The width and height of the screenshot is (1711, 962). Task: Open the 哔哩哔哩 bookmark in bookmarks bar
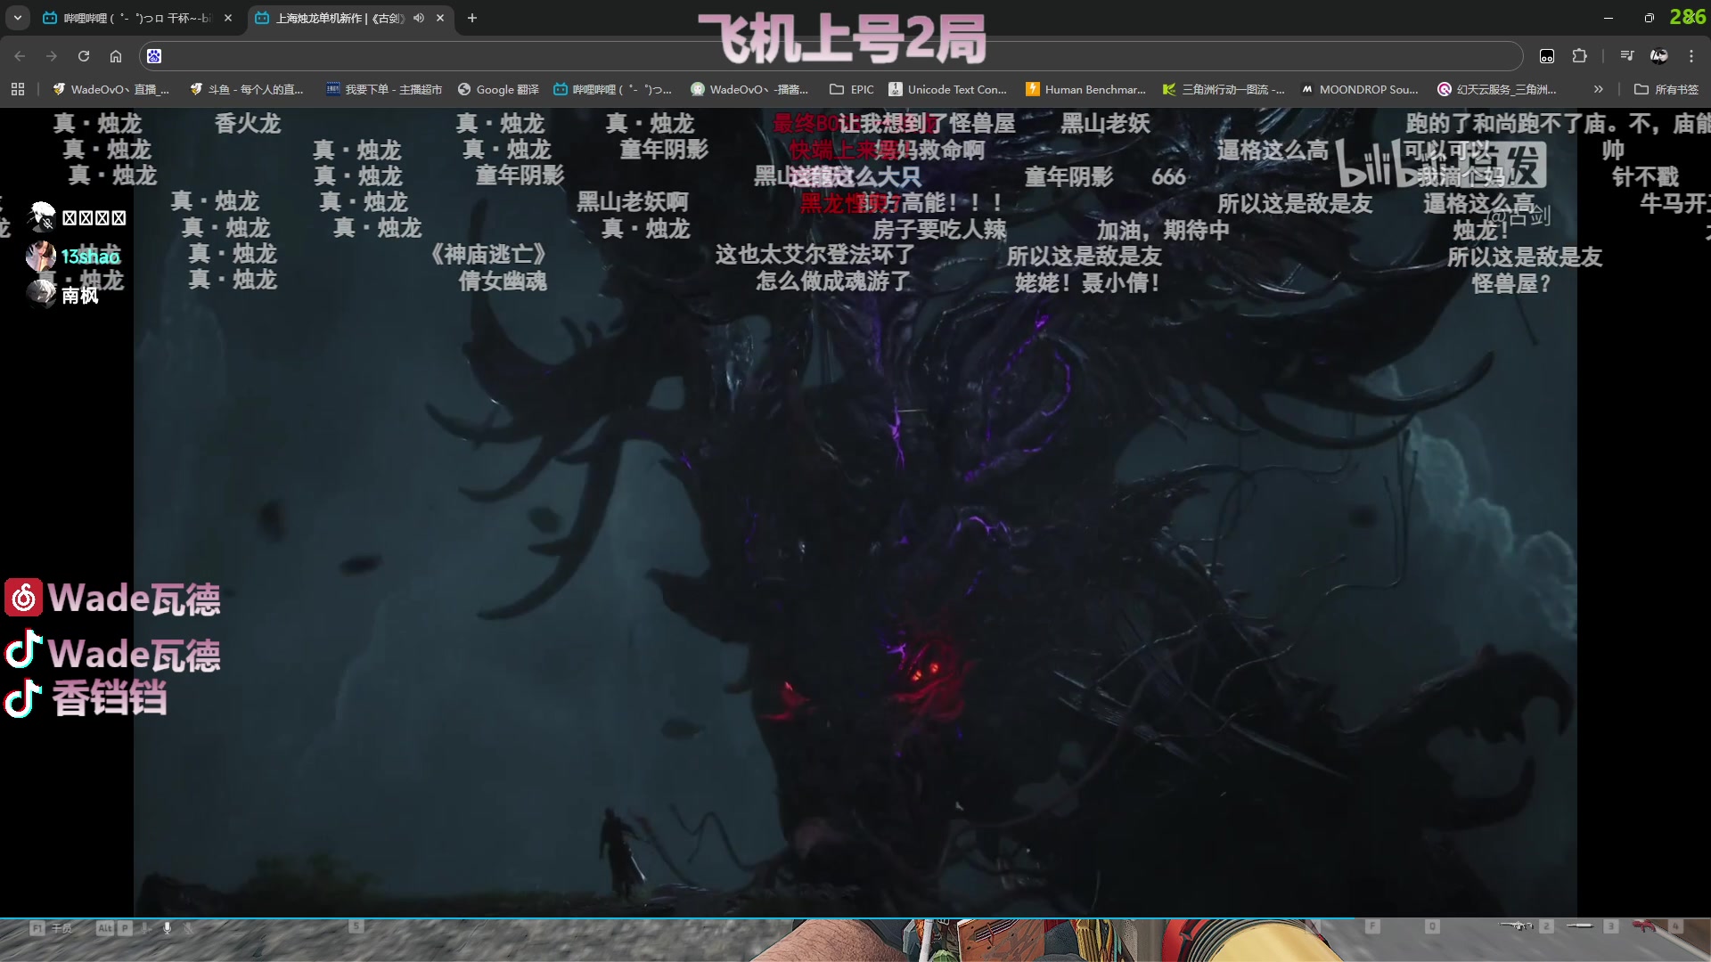(x=612, y=89)
